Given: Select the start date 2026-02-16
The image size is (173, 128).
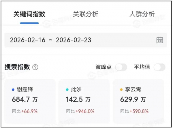Looking at the screenshot, I should 28,40.
